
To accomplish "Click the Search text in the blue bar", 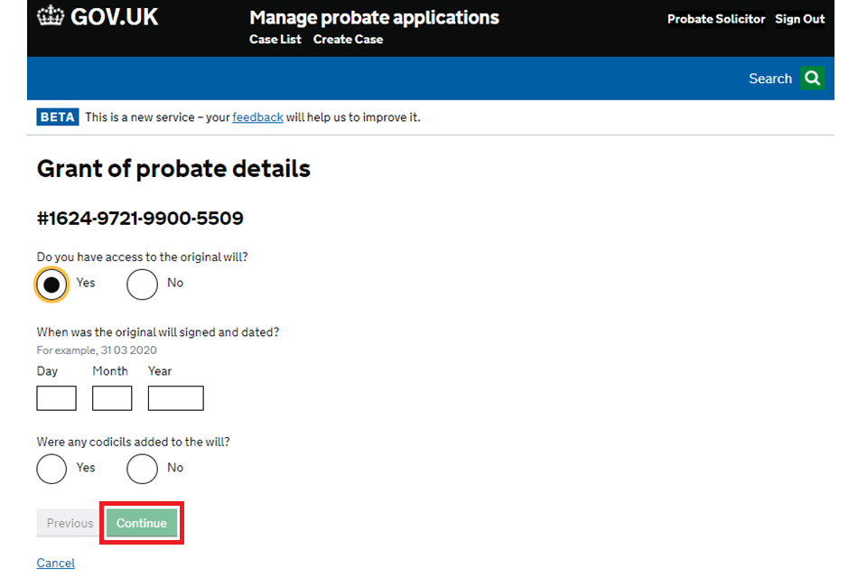I will pyautogui.click(x=769, y=79).
